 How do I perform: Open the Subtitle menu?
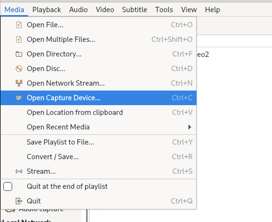[x=135, y=10]
